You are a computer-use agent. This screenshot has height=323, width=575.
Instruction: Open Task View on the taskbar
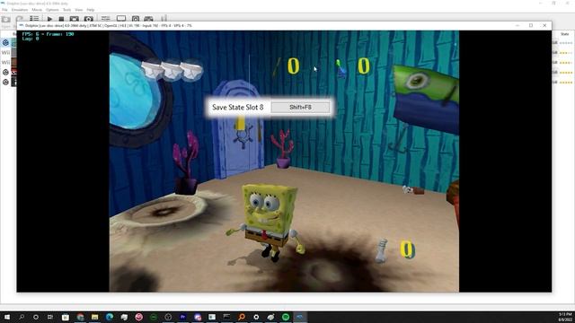click(50, 317)
